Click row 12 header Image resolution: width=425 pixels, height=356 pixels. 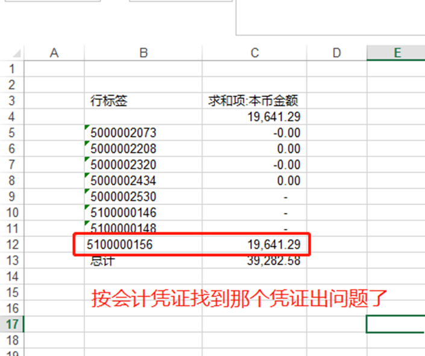(12, 245)
